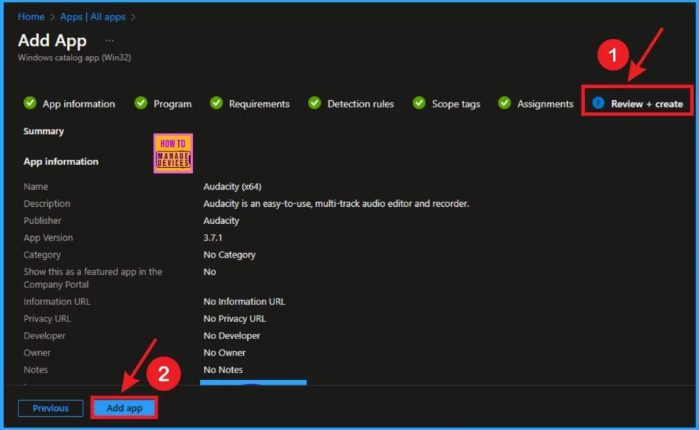The width and height of the screenshot is (699, 430).
Task: Go to the App information step
Action: pos(79,104)
